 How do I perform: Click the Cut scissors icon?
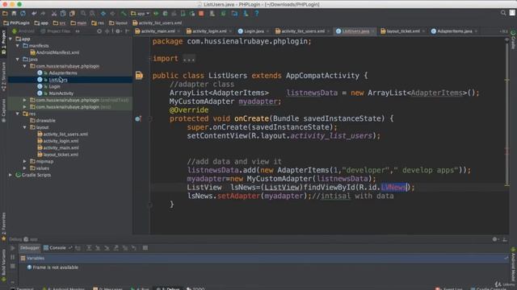coord(54,14)
